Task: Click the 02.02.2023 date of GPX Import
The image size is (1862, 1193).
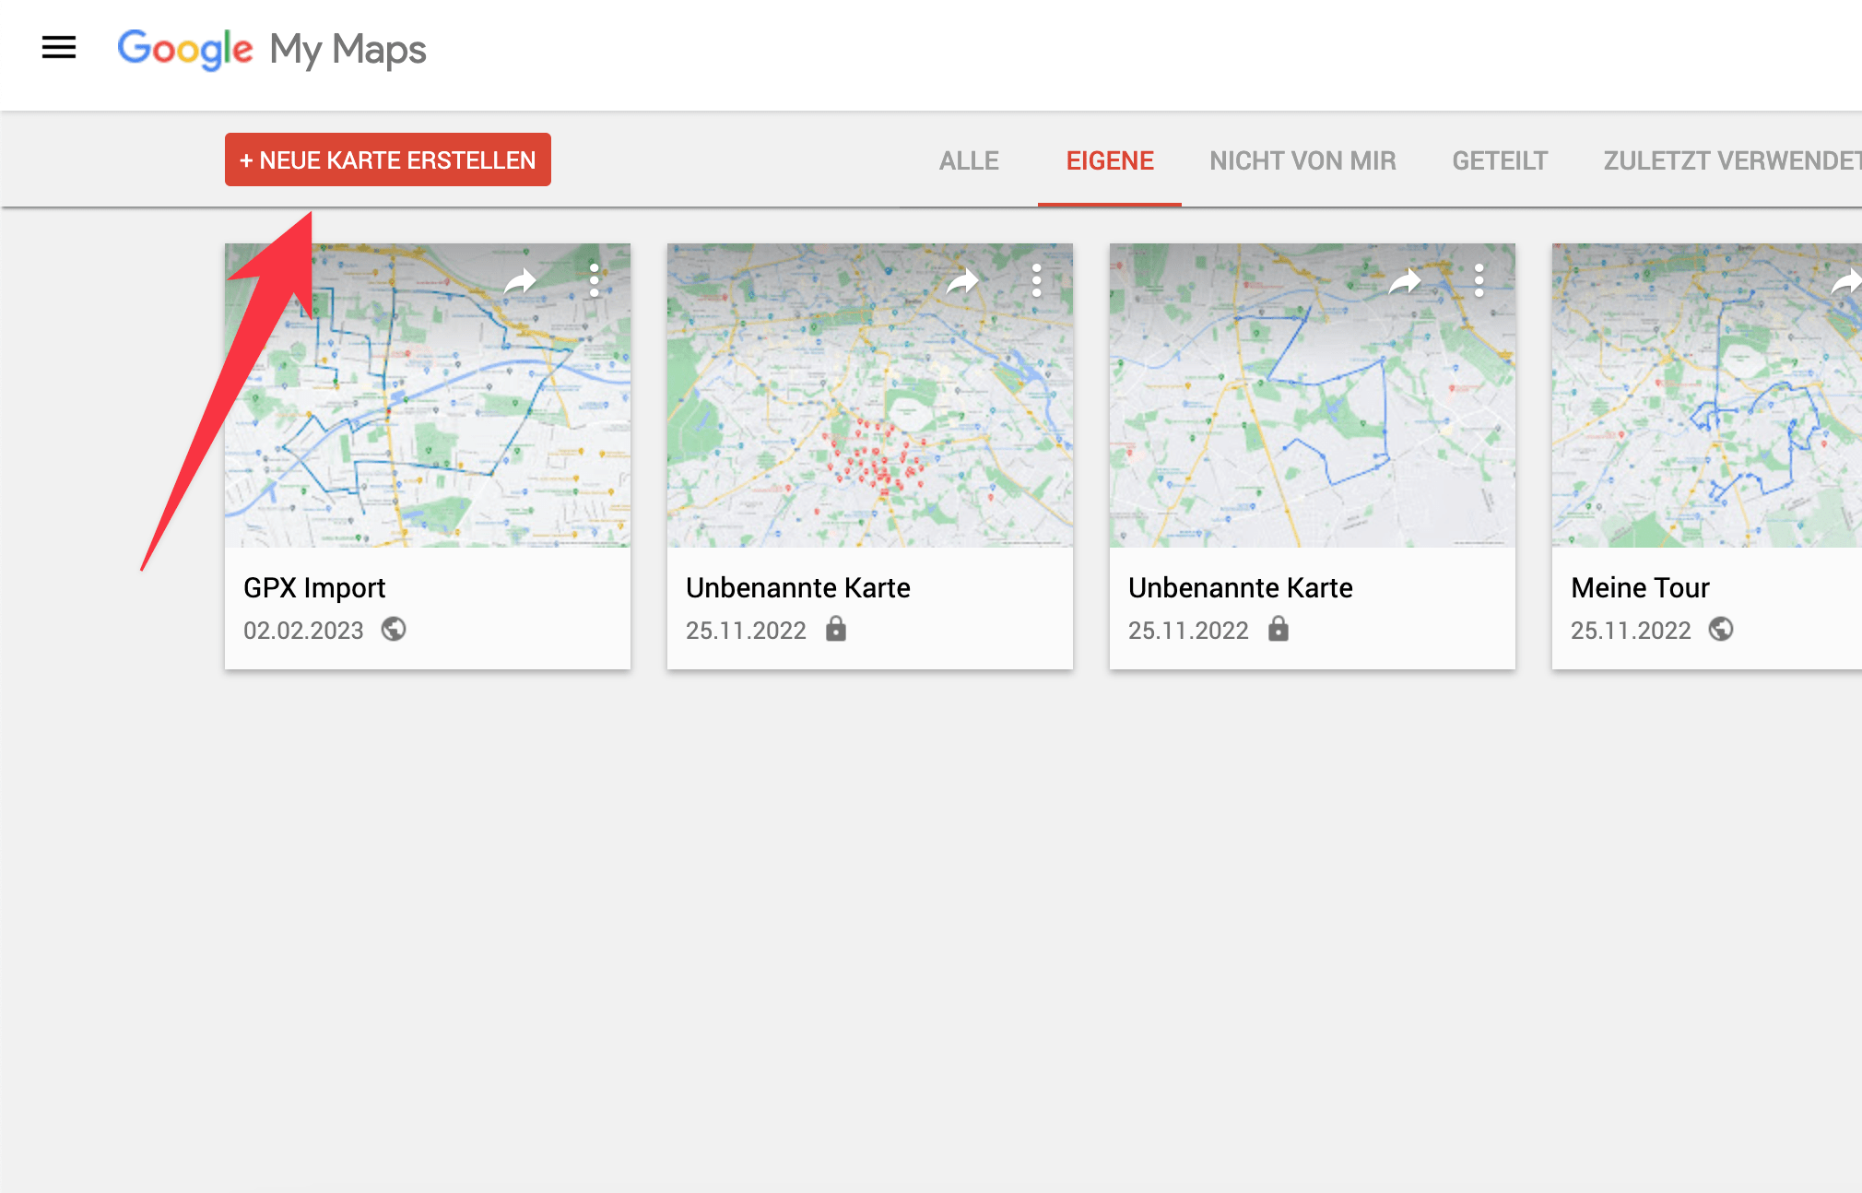Action: click(303, 631)
